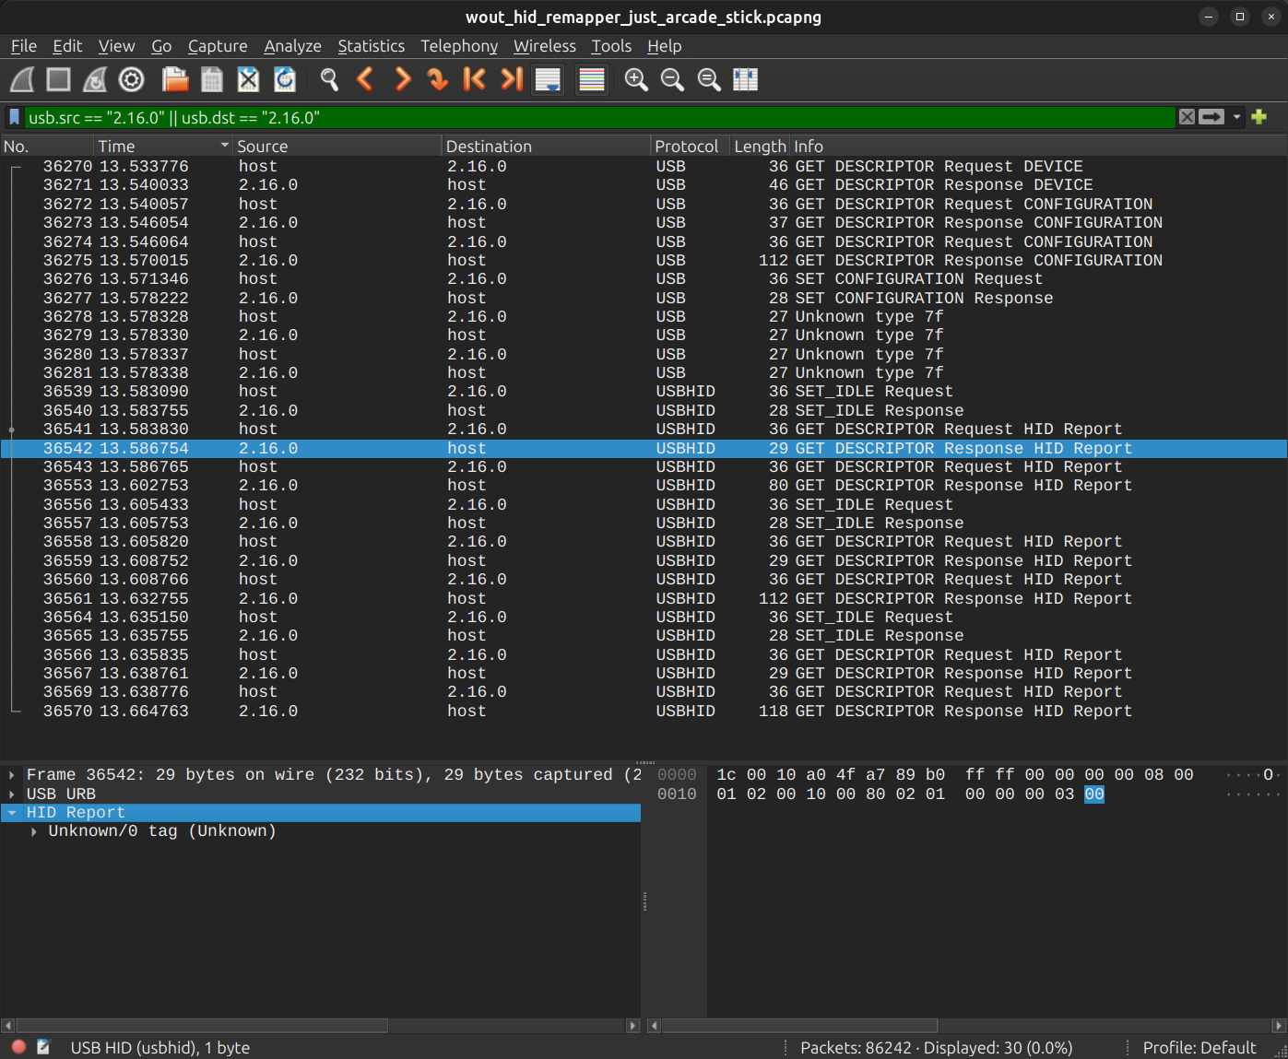Click the capture options gear icon

[x=132, y=80]
